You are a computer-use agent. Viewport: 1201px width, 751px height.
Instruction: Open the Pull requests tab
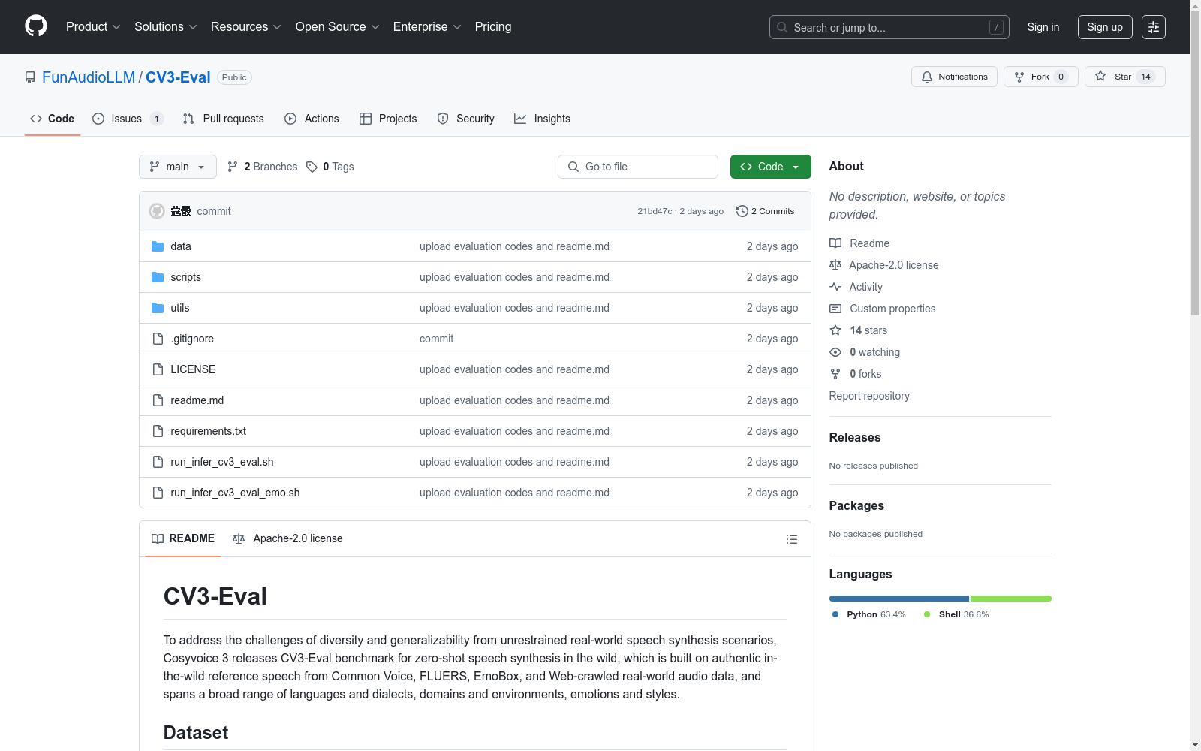pos(224,119)
